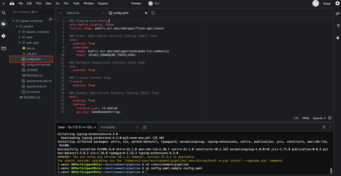Open the Window menu
341x176 pixels.
(89, 3)
